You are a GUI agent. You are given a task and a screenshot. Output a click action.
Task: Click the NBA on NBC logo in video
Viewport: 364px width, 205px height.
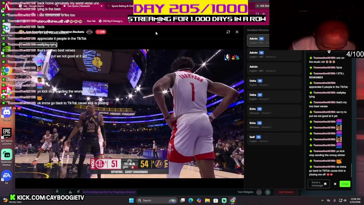[232, 57]
